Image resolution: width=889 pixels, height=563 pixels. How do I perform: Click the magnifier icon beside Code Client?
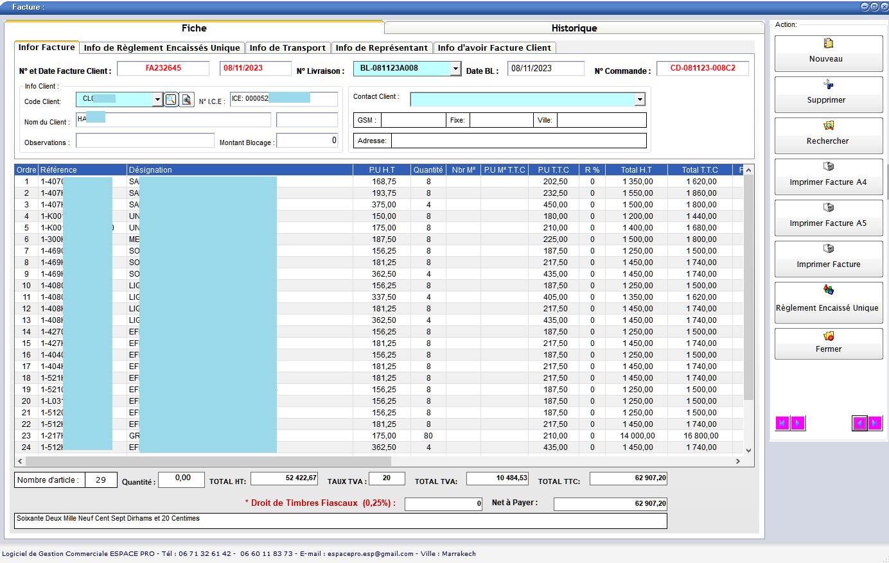coord(171,100)
